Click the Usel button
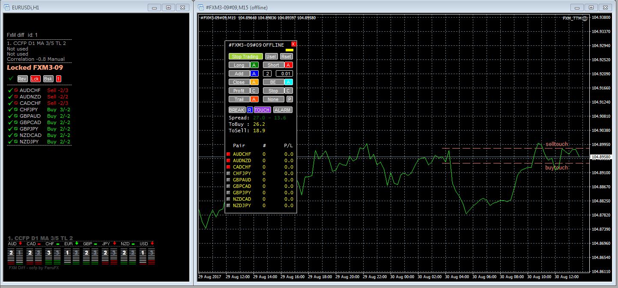 pos(271,56)
